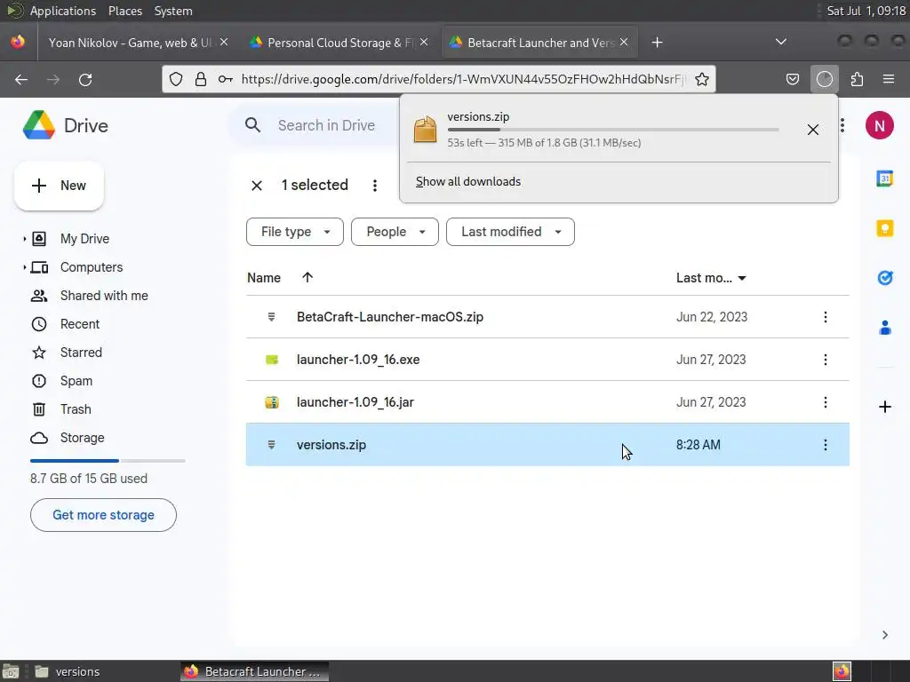Expand the My Drive tree arrow
Screen dimensions: 910x682
click(24, 239)
